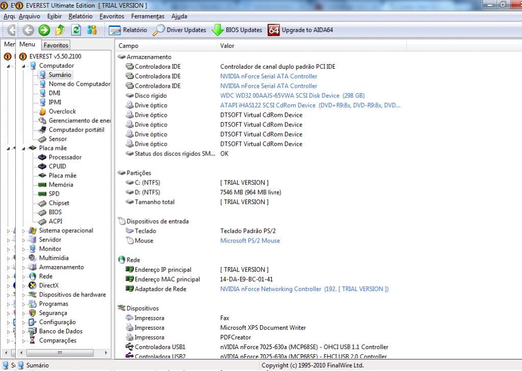Viewport: 522px width, 371px height.
Task: Click Gerenciamento de energia icon
Action: tap(42, 120)
